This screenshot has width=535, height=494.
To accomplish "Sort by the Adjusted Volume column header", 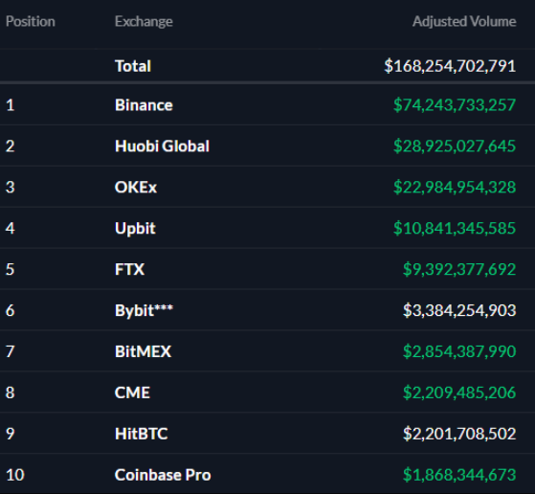I will (464, 21).
